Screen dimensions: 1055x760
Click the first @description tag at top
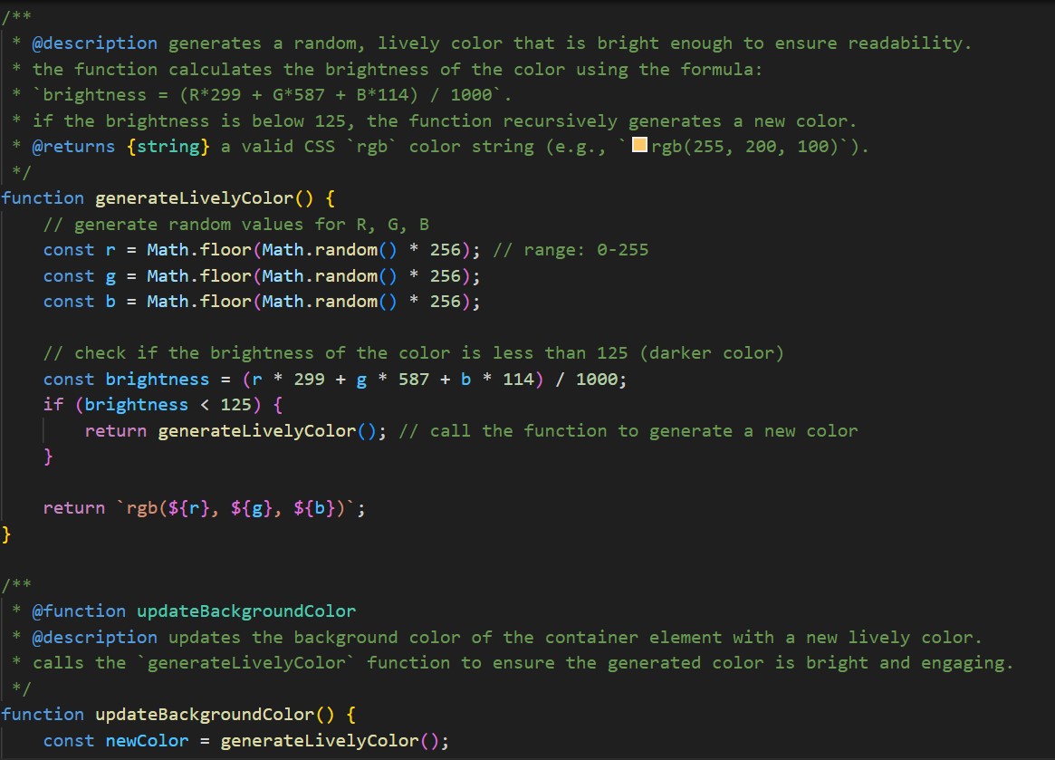coord(94,43)
